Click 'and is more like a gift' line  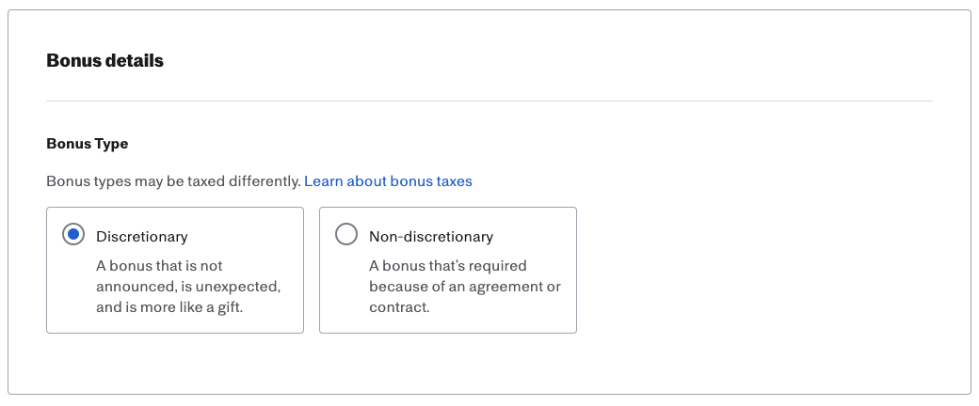(169, 306)
